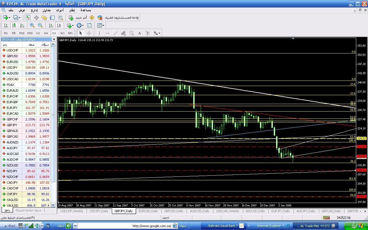Open the أدوات menu

(60, 10)
